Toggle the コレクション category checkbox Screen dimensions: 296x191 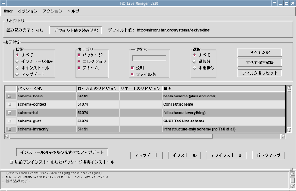tap(79, 61)
